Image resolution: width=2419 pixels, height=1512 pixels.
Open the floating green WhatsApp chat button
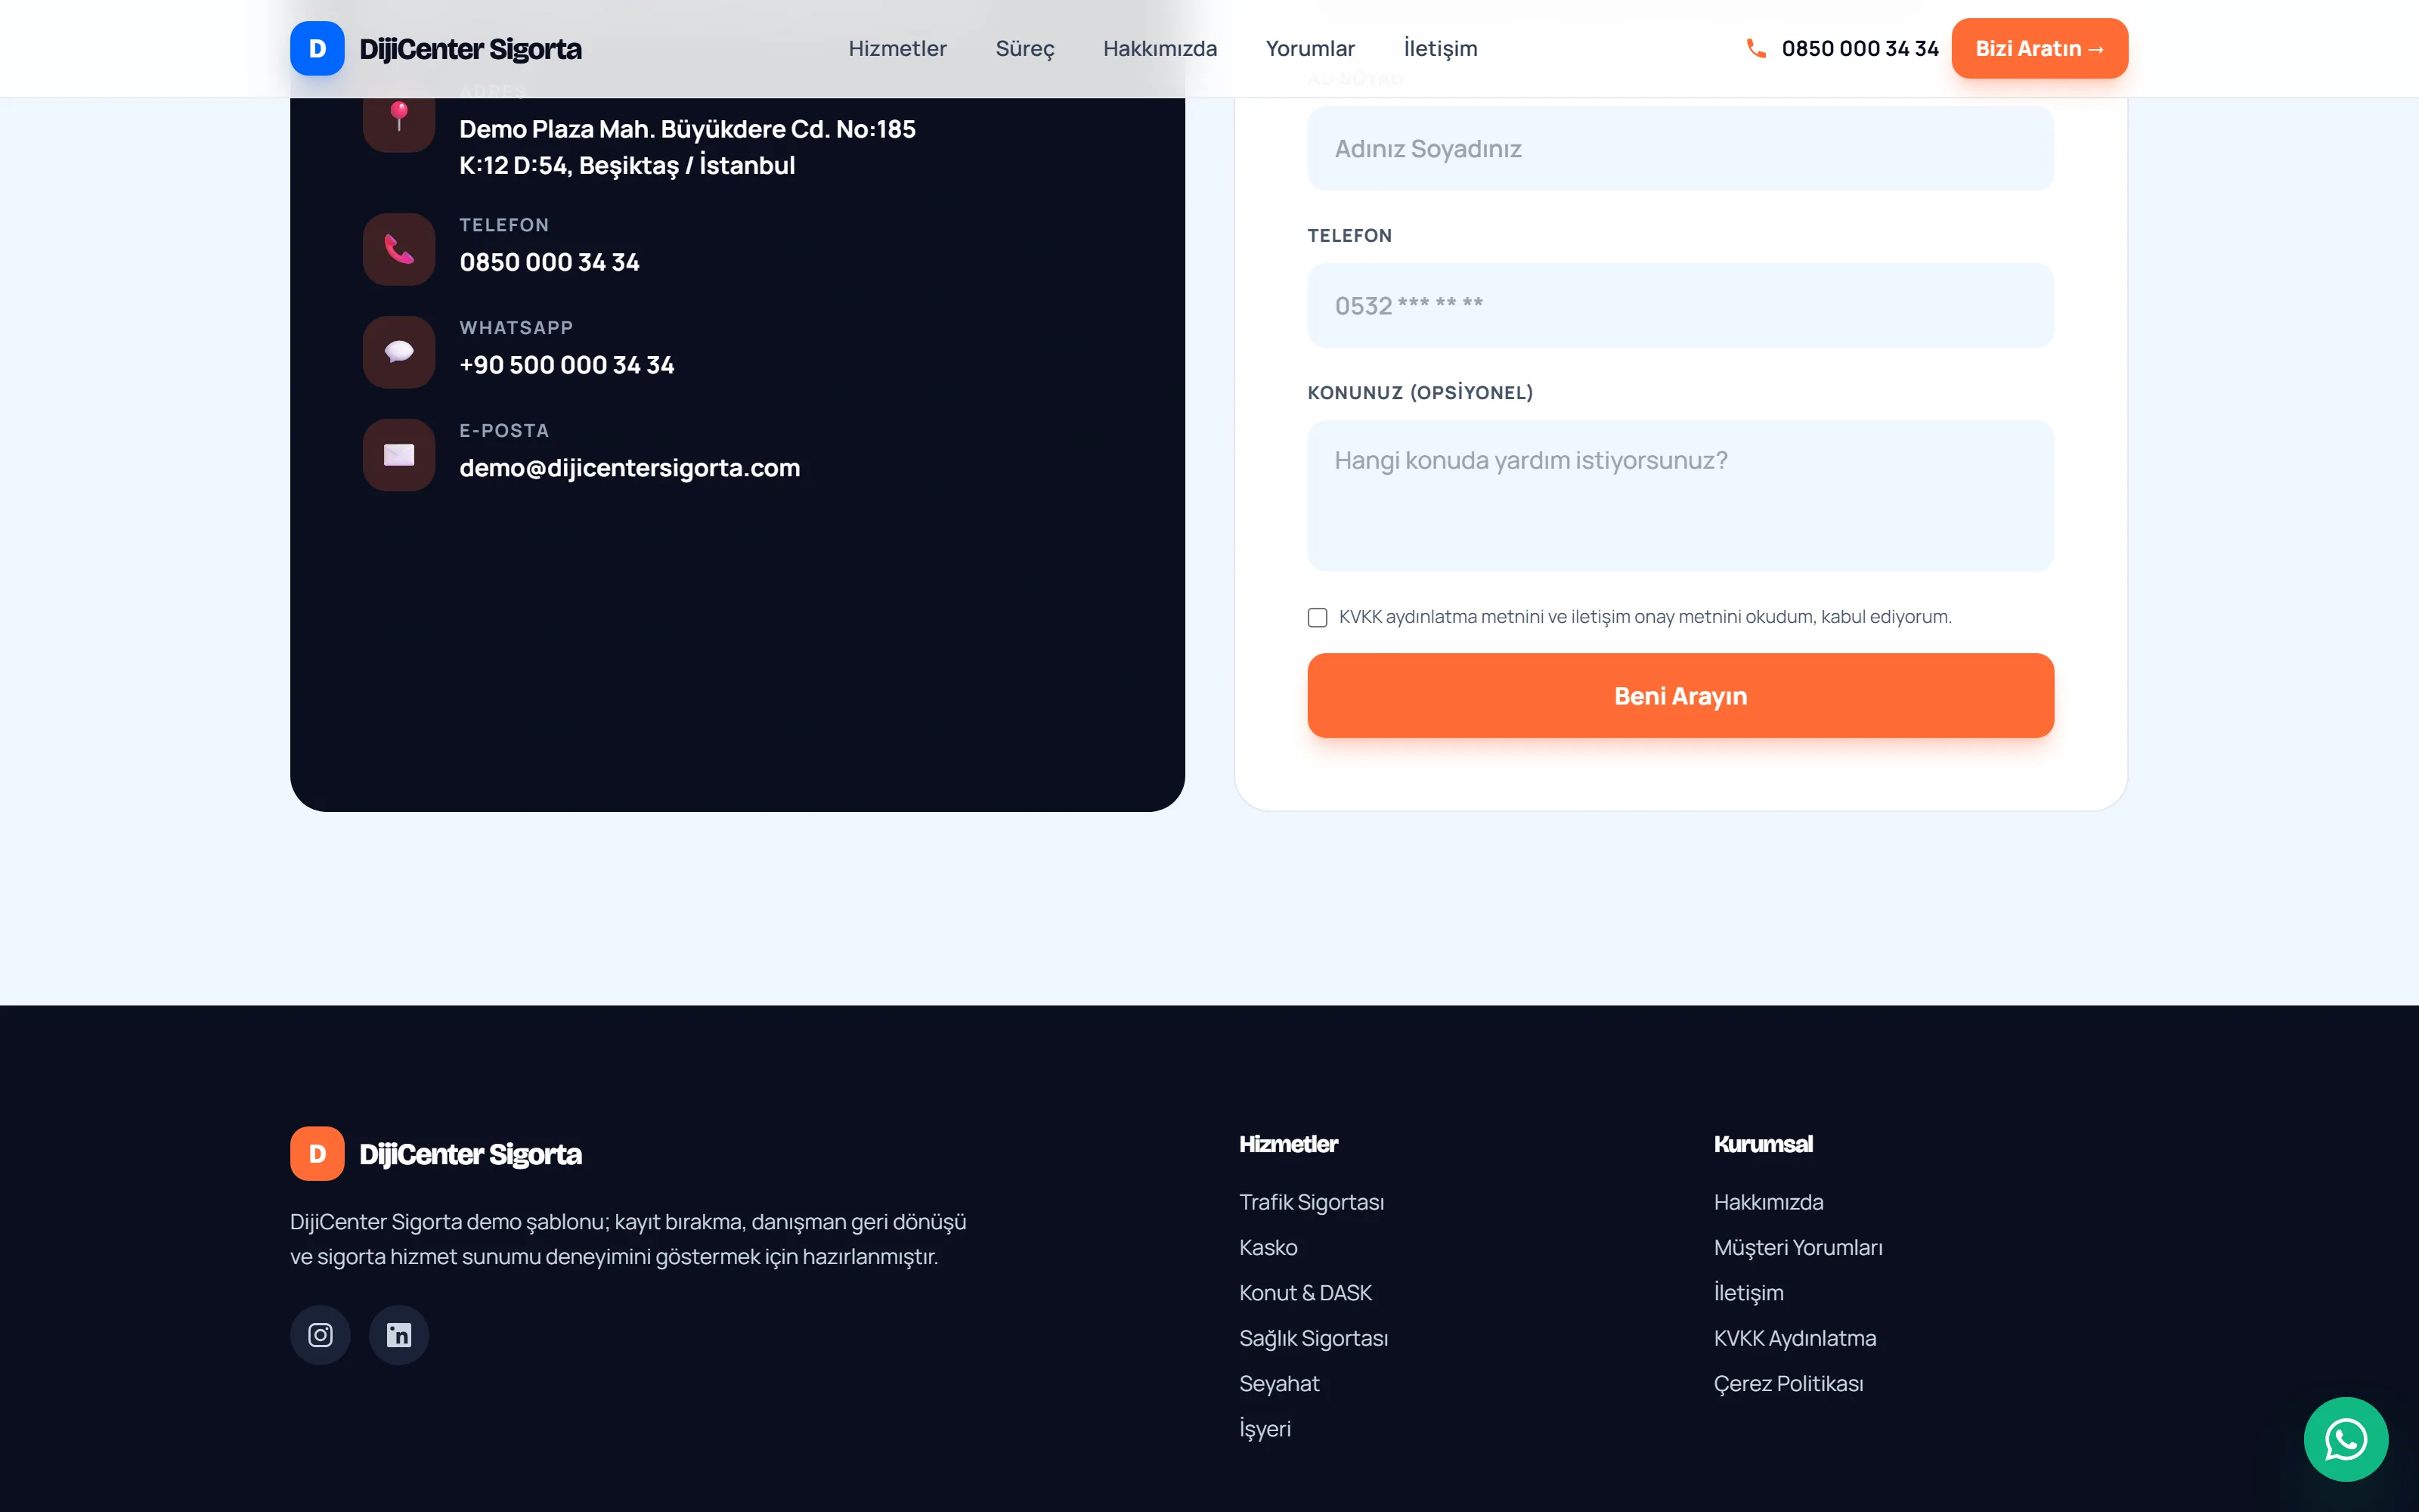(x=2346, y=1439)
